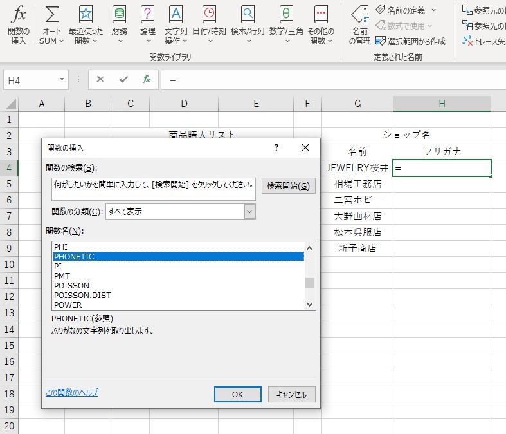The width and height of the screenshot is (506, 434).
Task: Open the AutoSum (オートSUM) sigma icon
Action: point(52,15)
